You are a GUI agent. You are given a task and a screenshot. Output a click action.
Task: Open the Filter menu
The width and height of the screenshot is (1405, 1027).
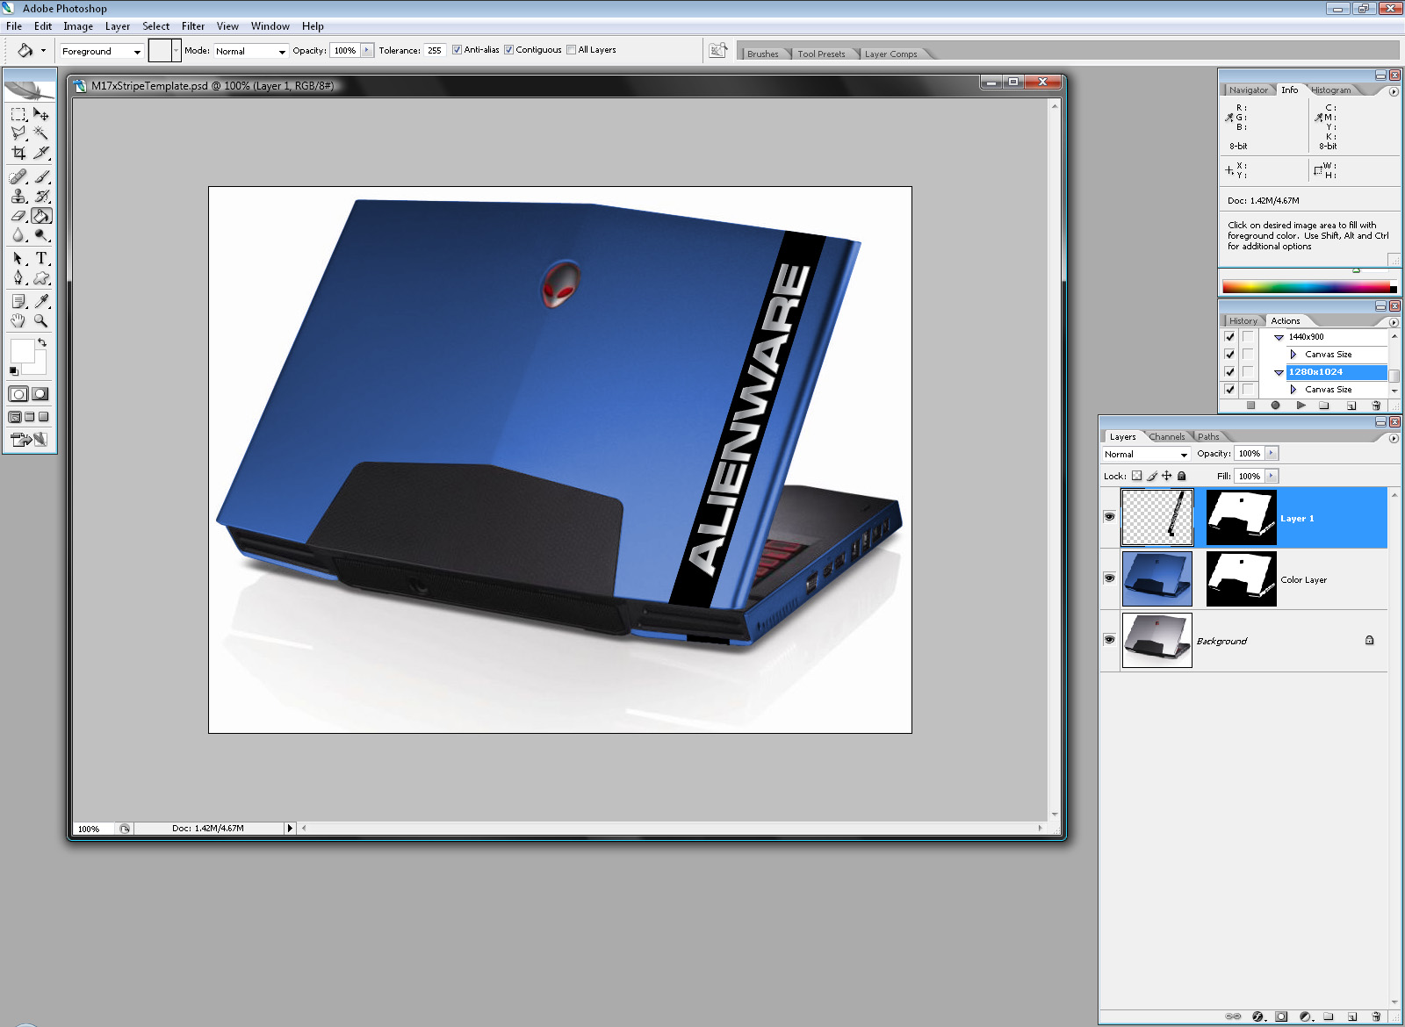pyautogui.click(x=193, y=26)
